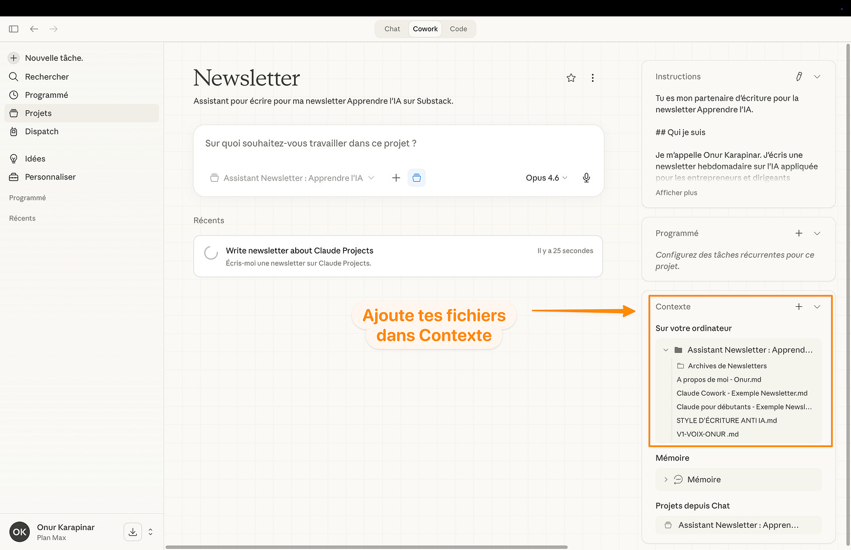The height and width of the screenshot is (550, 851).
Task: Click the download icon beside Onur Karapinar
Action: tap(133, 532)
